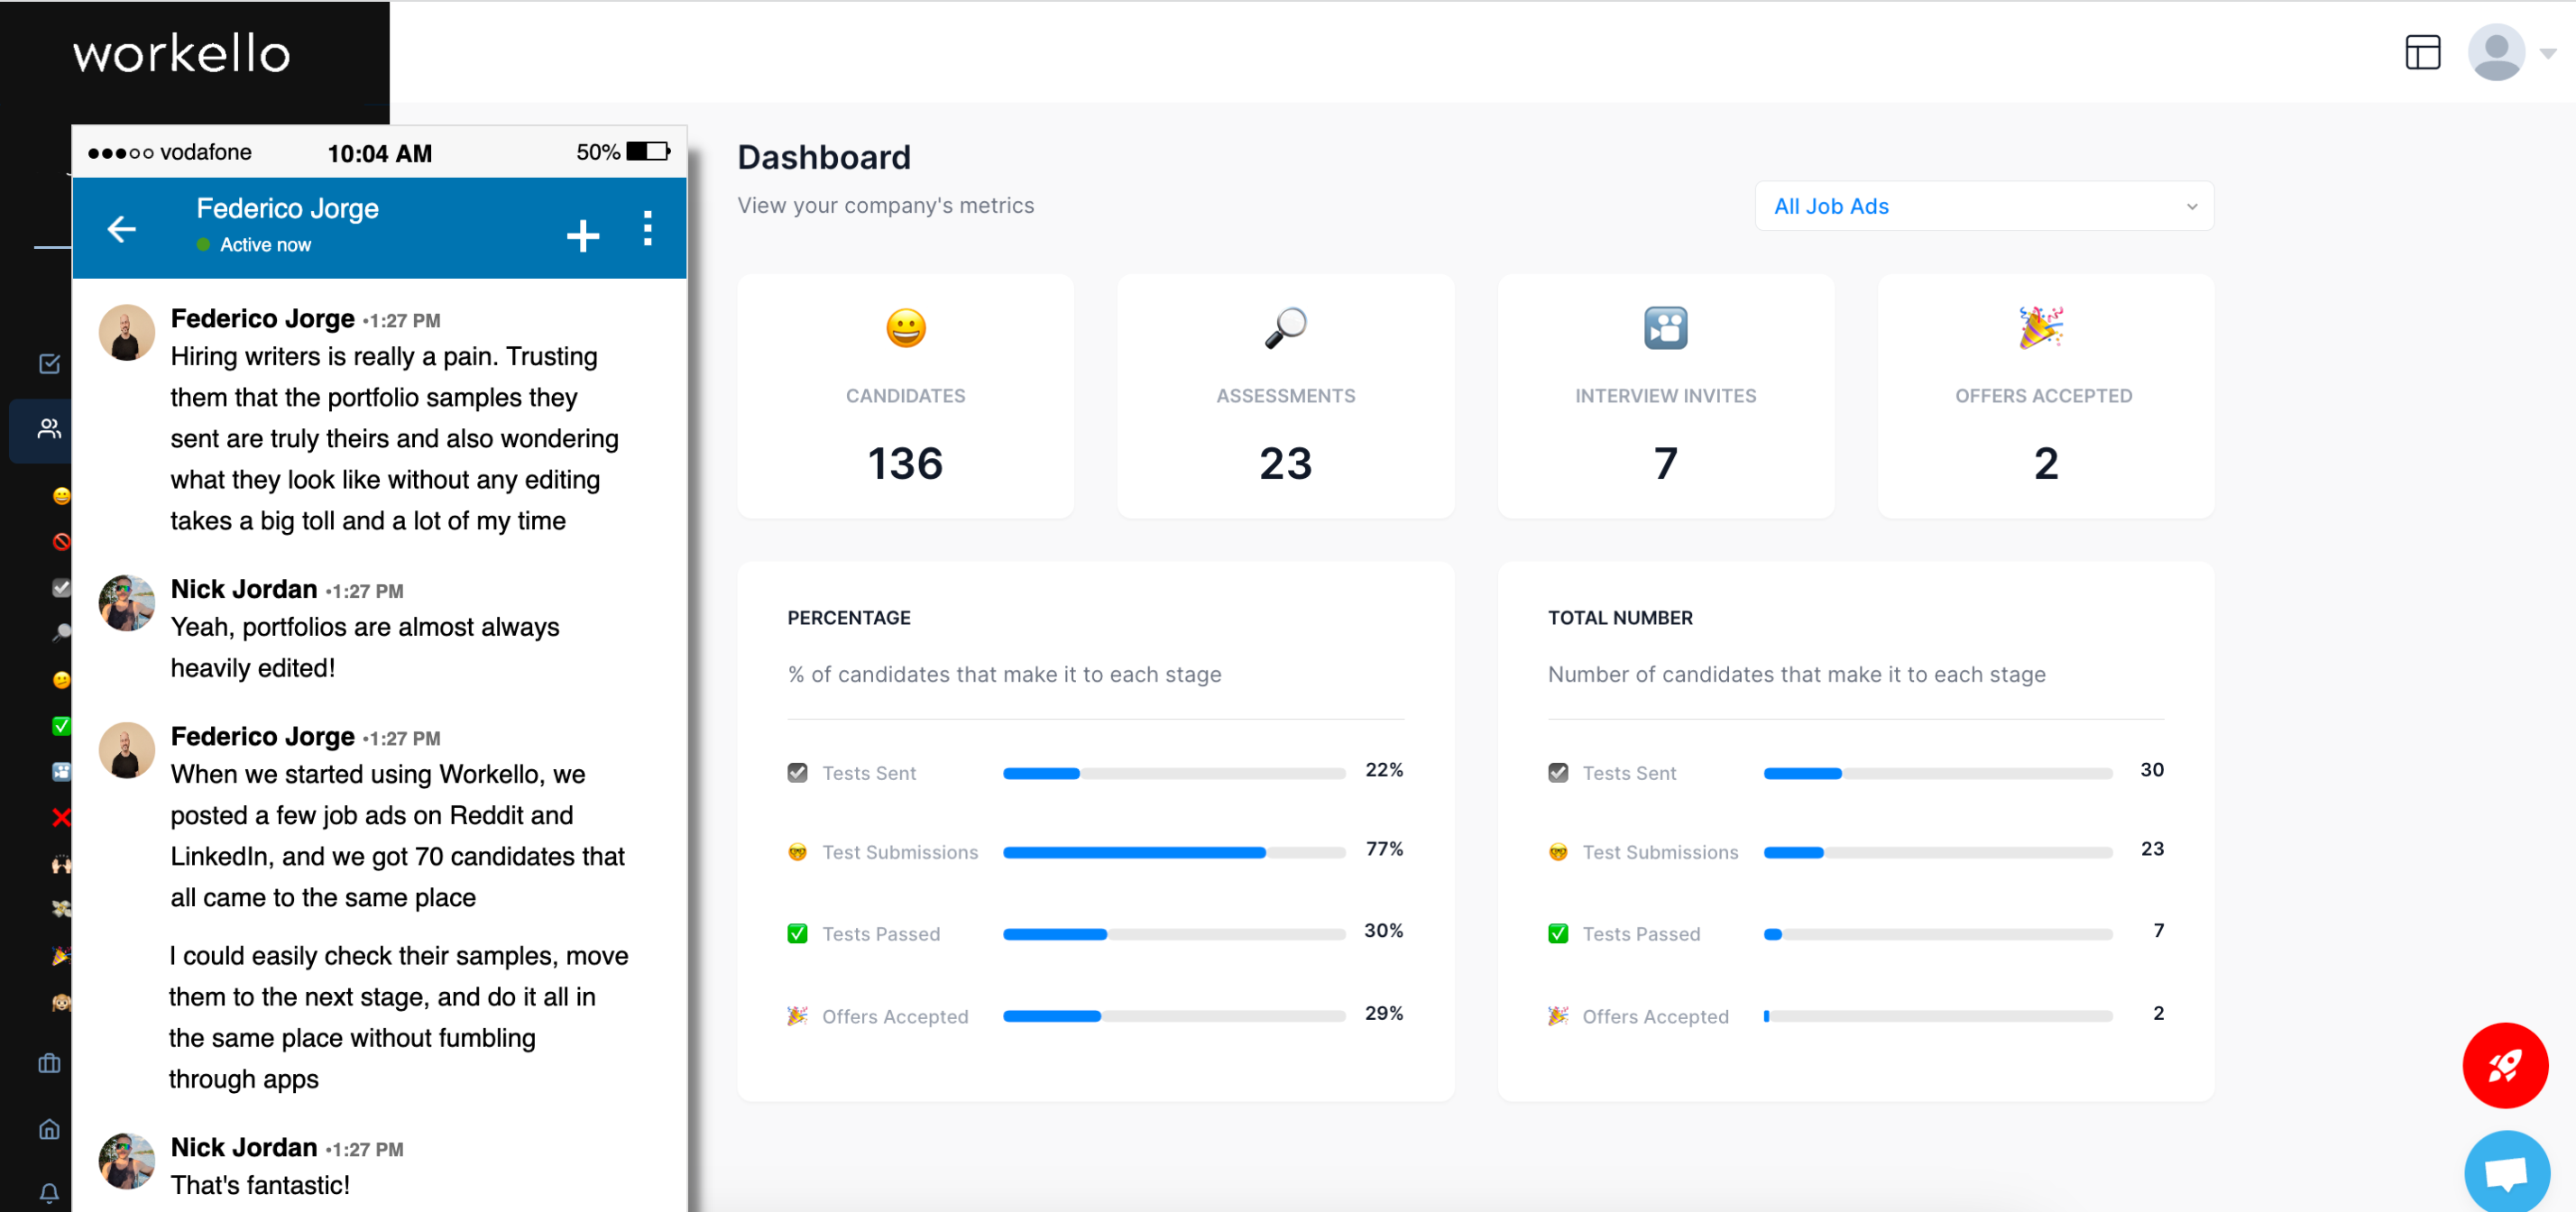Open the Assessments 23 card
Viewport: 2576px width, 1212px height.
(1285, 396)
